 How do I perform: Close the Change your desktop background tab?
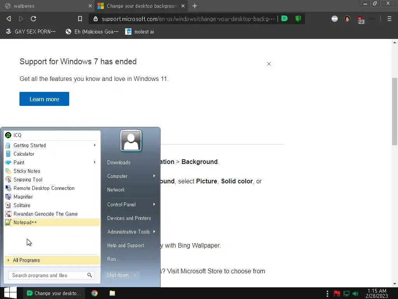(x=183, y=6)
